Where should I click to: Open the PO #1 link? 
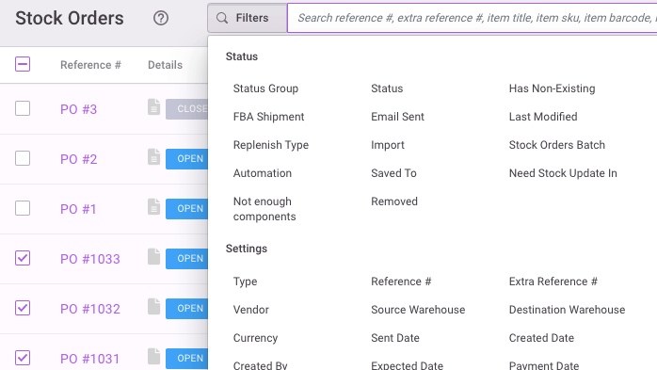point(78,209)
